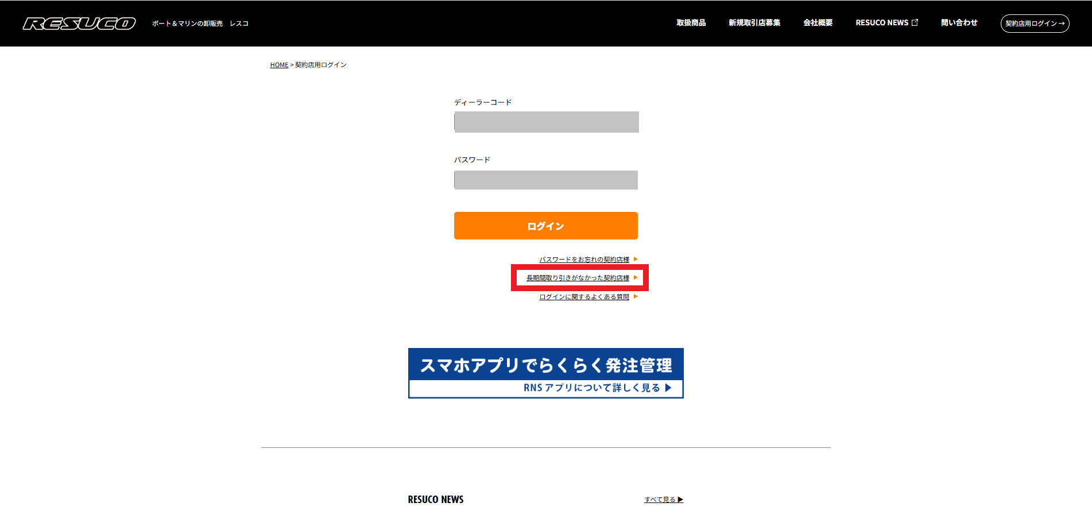Click black arrow beside すべて見る
Viewport: 1092px width, 522px height.
(680, 500)
